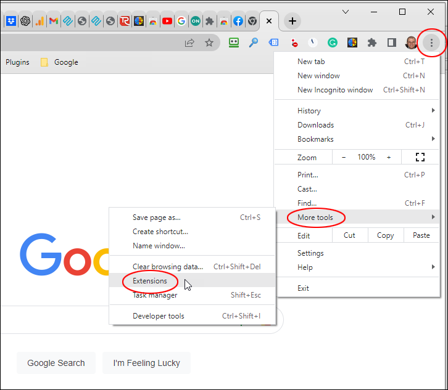Screen dimensions: 448x390
Task: Click the blue tag extension icon
Action: (273, 43)
